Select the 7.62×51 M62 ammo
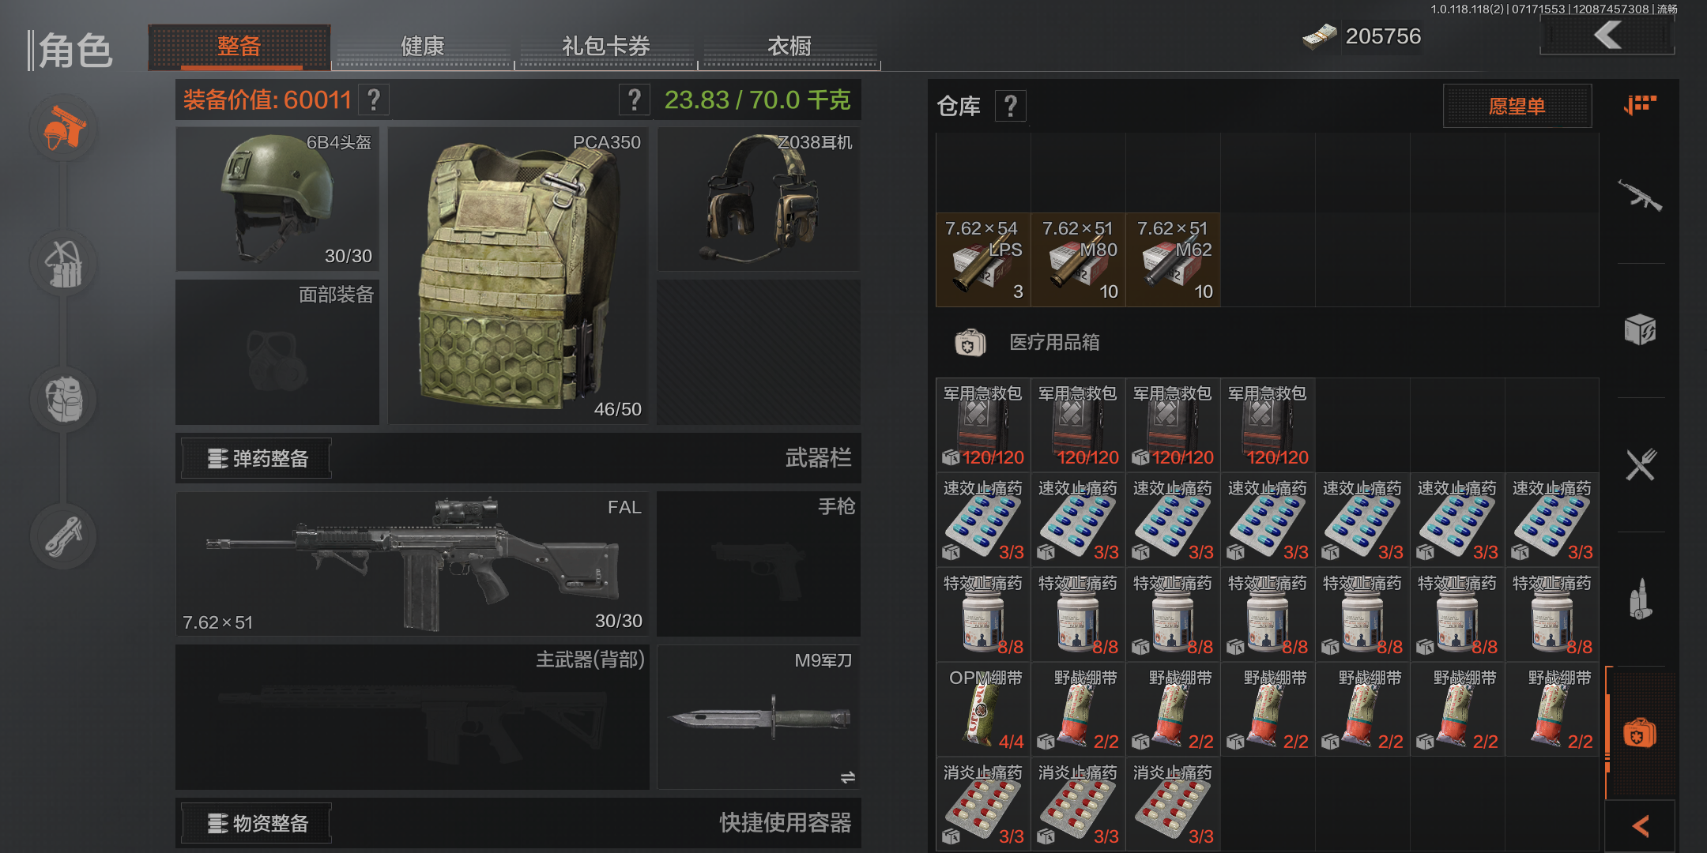The image size is (1707, 853). tap(1173, 260)
